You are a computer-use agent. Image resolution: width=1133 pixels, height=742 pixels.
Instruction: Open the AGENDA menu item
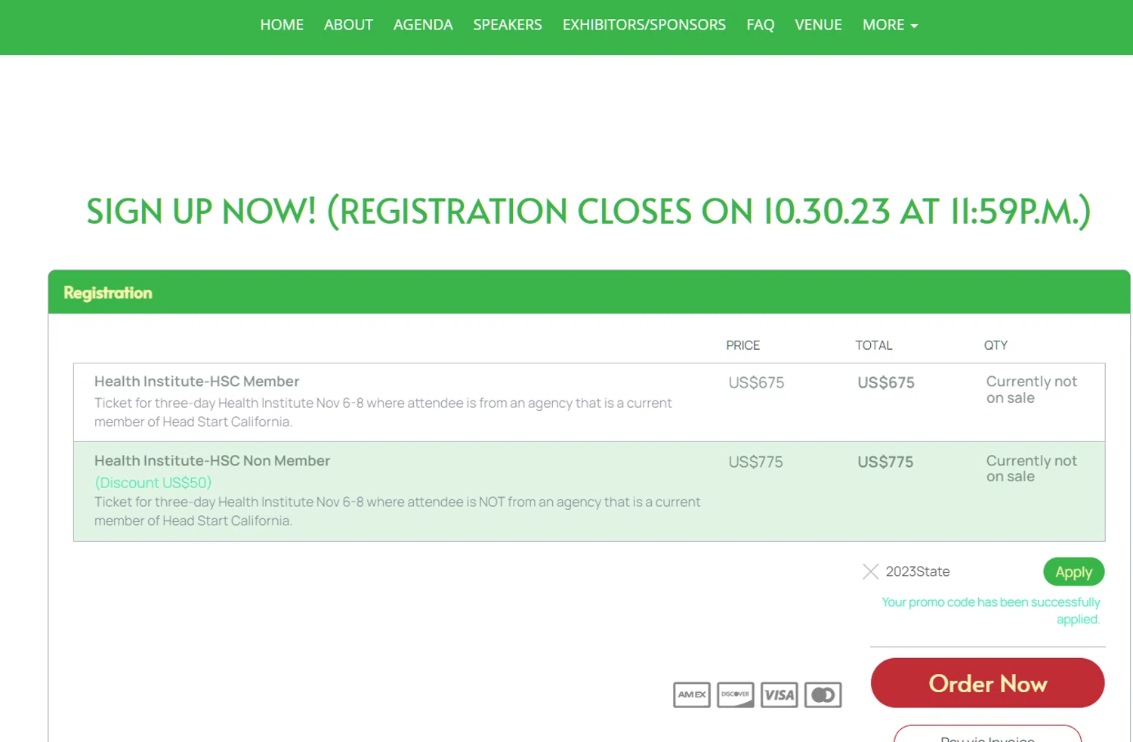[x=423, y=25]
